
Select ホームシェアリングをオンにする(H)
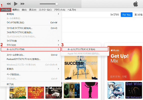[85, 49]
